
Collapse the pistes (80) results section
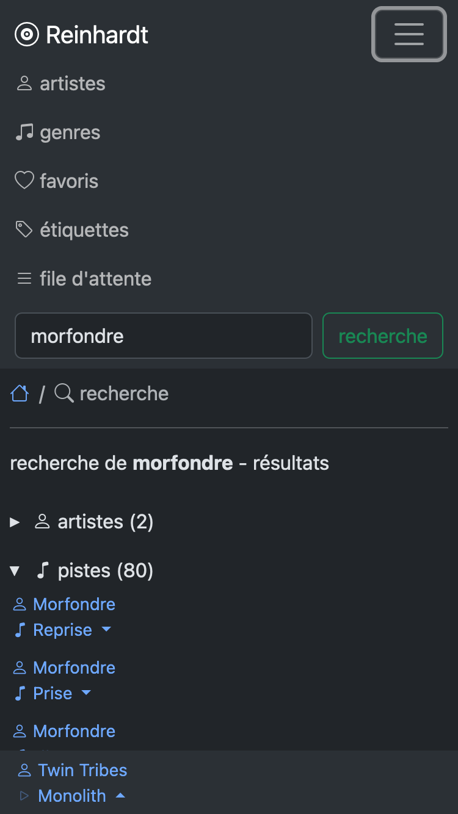15,571
